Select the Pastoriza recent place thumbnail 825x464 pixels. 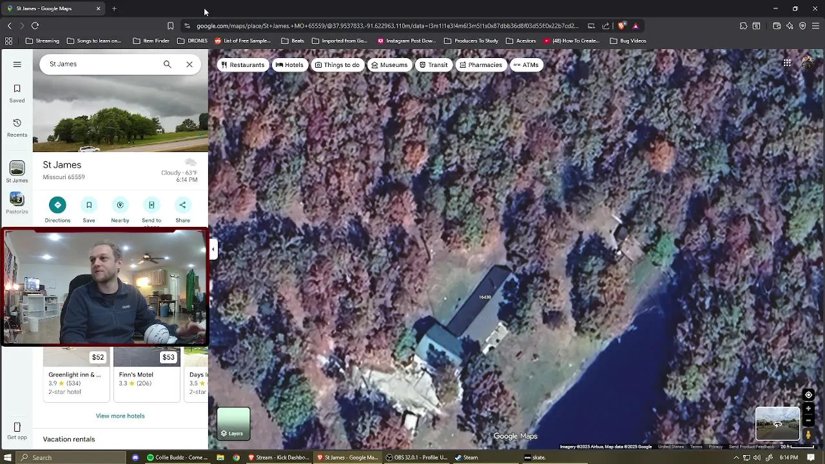tap(17, 199)
